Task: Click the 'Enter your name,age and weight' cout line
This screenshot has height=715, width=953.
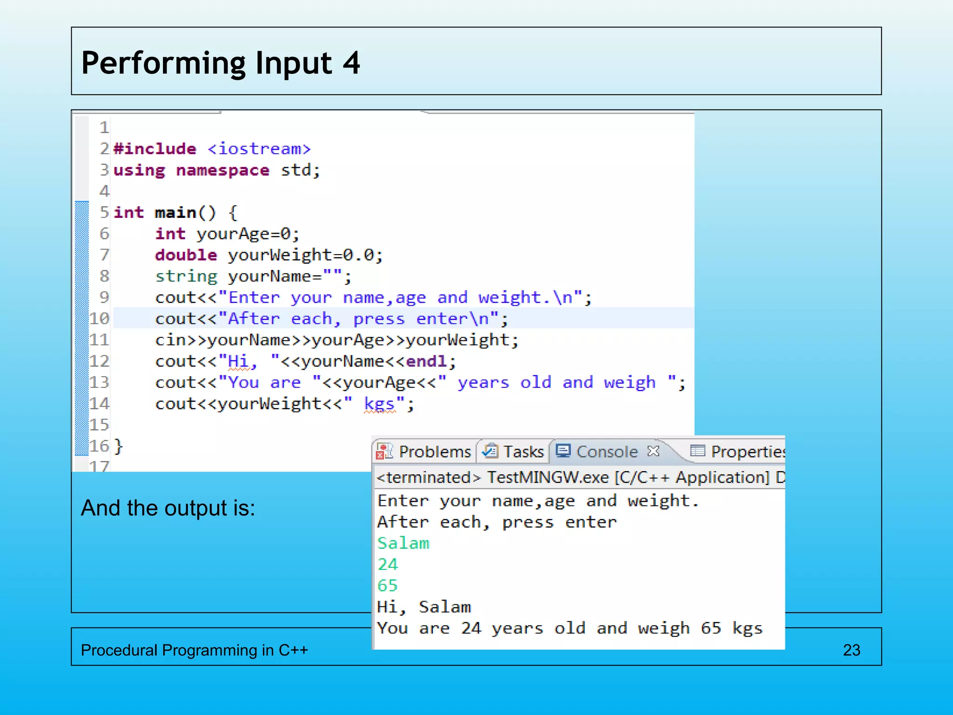Action: coord(373,298)
